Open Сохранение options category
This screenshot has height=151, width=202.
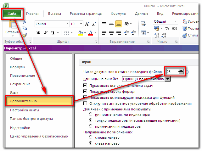click(20, 84)
